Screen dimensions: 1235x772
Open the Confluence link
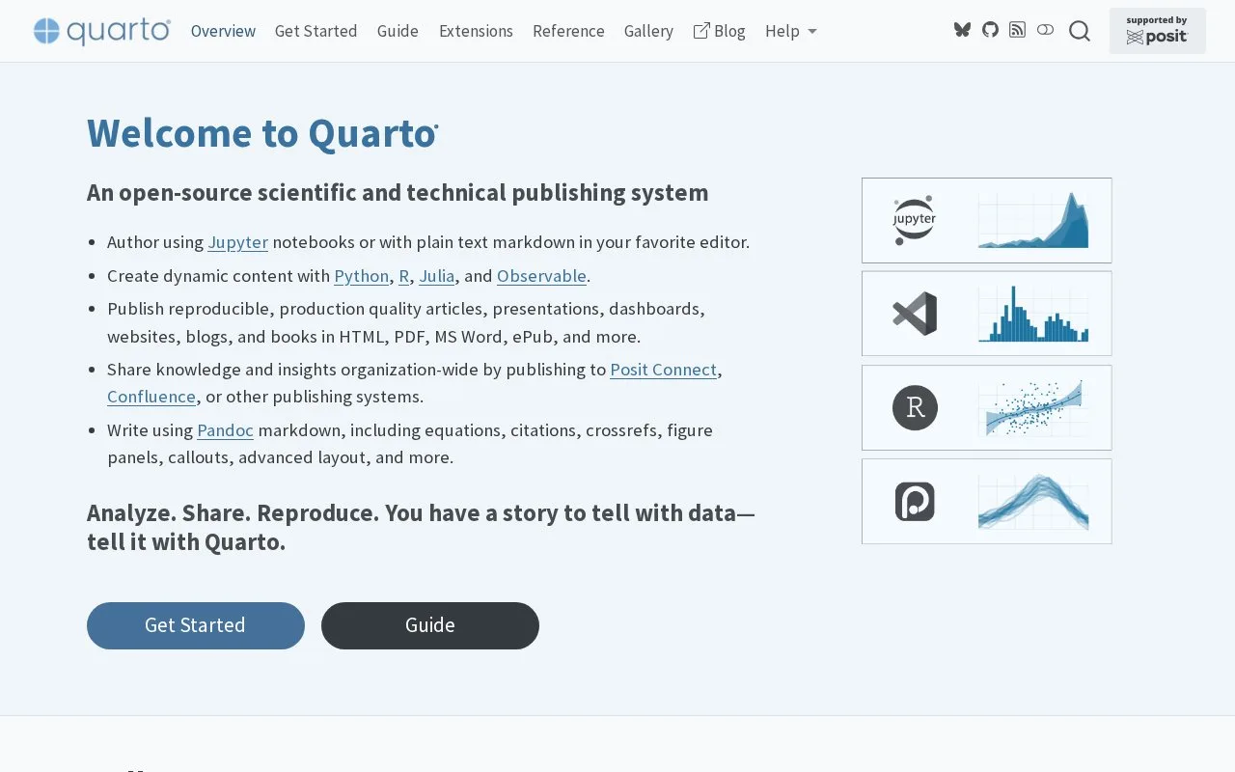tap(151, 397)
